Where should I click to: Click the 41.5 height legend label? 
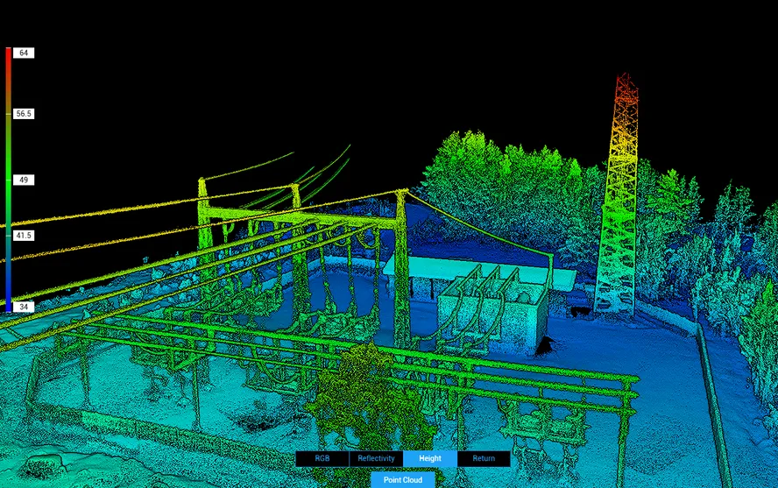(24, 236)
